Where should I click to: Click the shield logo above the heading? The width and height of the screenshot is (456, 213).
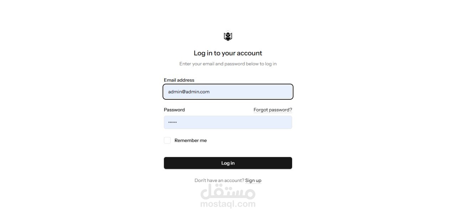228,36
